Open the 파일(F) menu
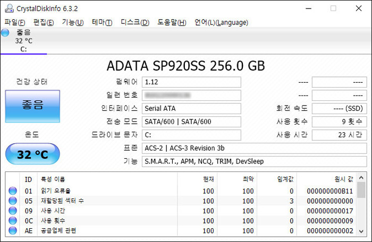Viewport: 372px width, 242px height. pos(15,22)
